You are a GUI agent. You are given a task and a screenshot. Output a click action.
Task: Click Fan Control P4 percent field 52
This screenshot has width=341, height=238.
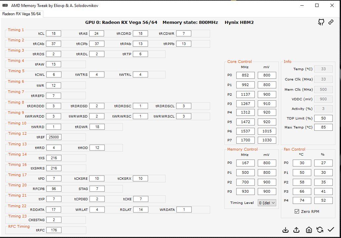click(323, 201)
